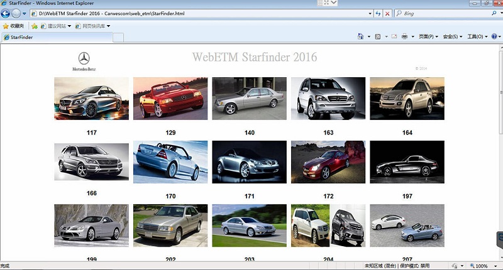Open the 收藏夹 favorites panel

pyautogui.click(x=13, y=26)
